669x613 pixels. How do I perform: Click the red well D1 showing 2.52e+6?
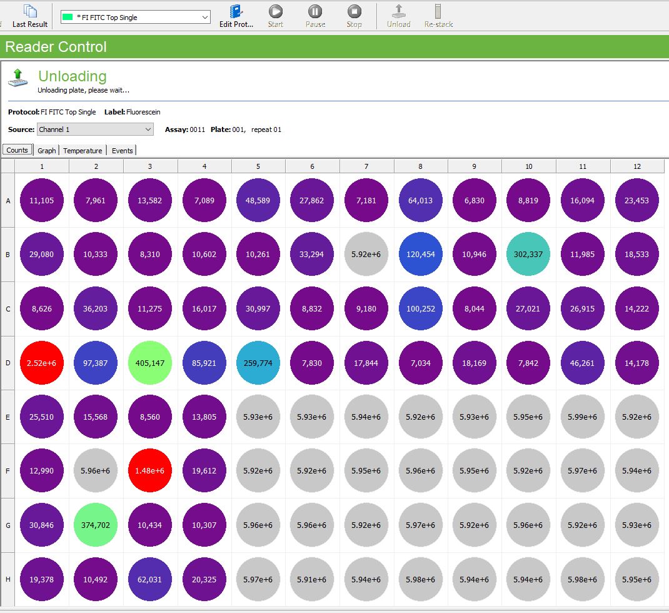[42, 363]
